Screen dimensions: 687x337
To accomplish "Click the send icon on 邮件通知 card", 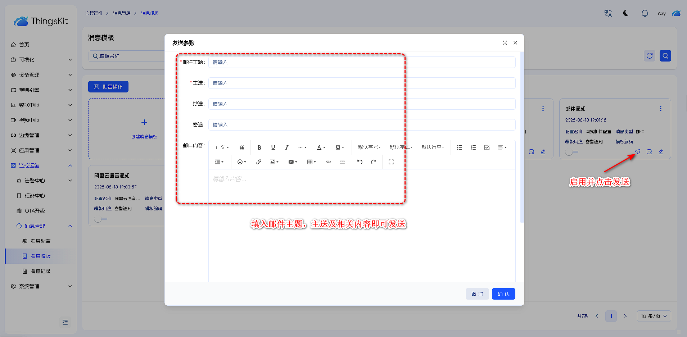I will pos(638,152).
